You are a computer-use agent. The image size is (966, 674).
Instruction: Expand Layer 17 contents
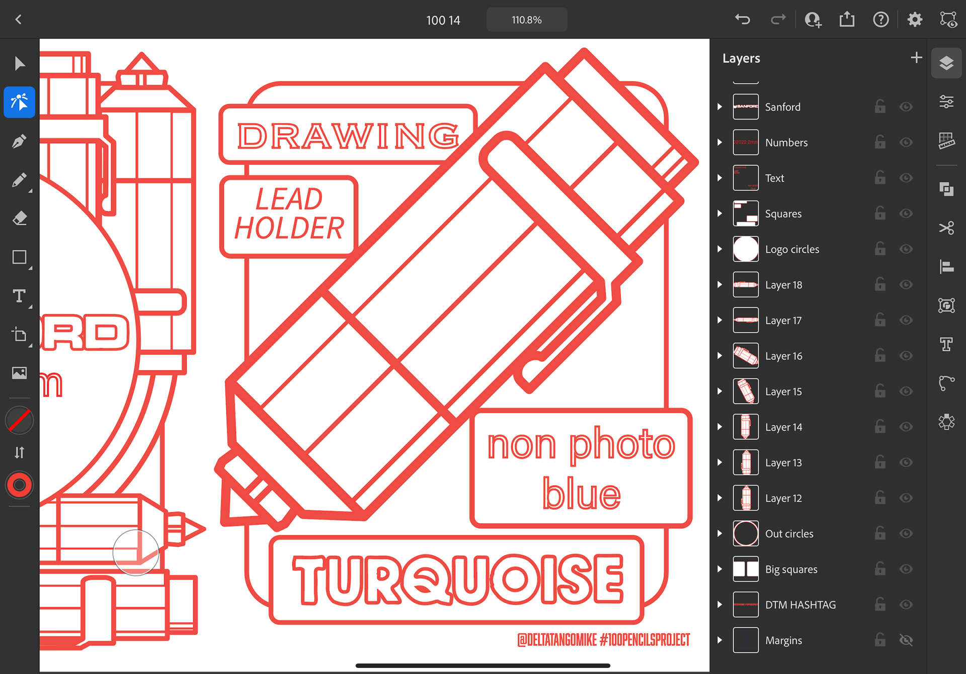point(719,320)
